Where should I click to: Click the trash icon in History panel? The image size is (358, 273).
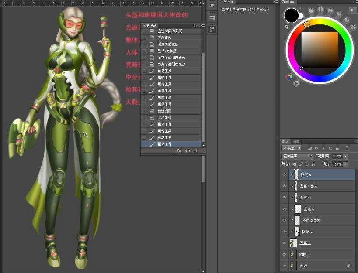tap(196, 151)
